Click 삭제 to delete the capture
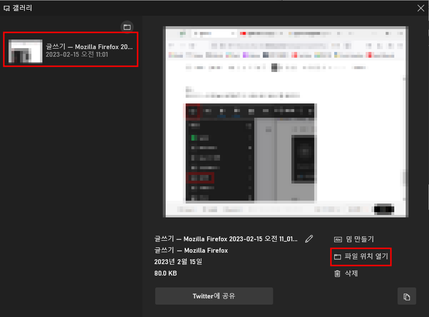Screen dimensions: 429x317 tap(346, 274)
